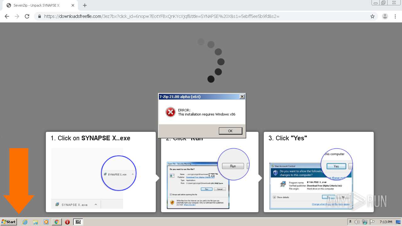
Task: Click the red error icon in dialog
Action: coord(171,112)
